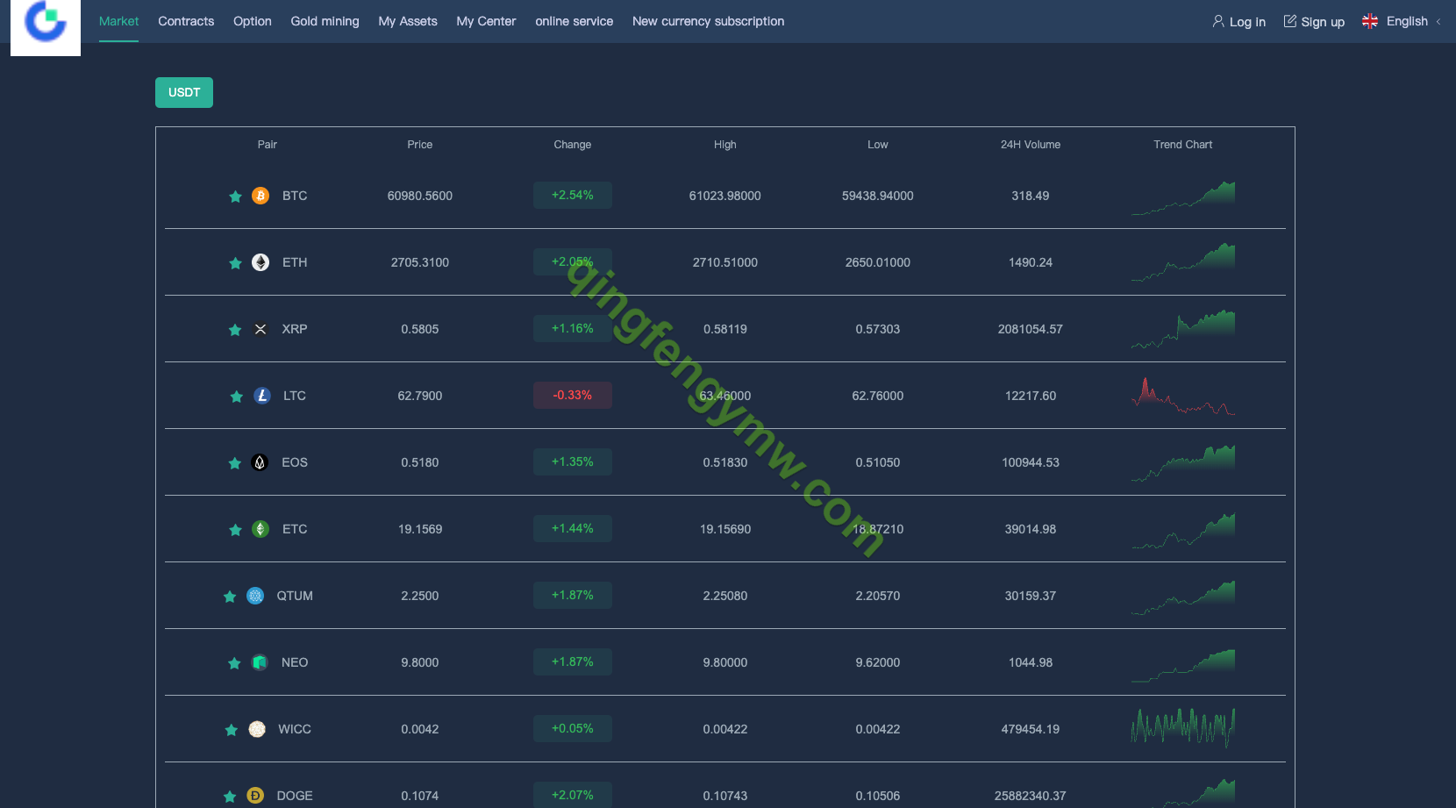Screen dimensions: 1456x808
Task: Click the Ethereum Classic coin icon
Action: [261, 529]
